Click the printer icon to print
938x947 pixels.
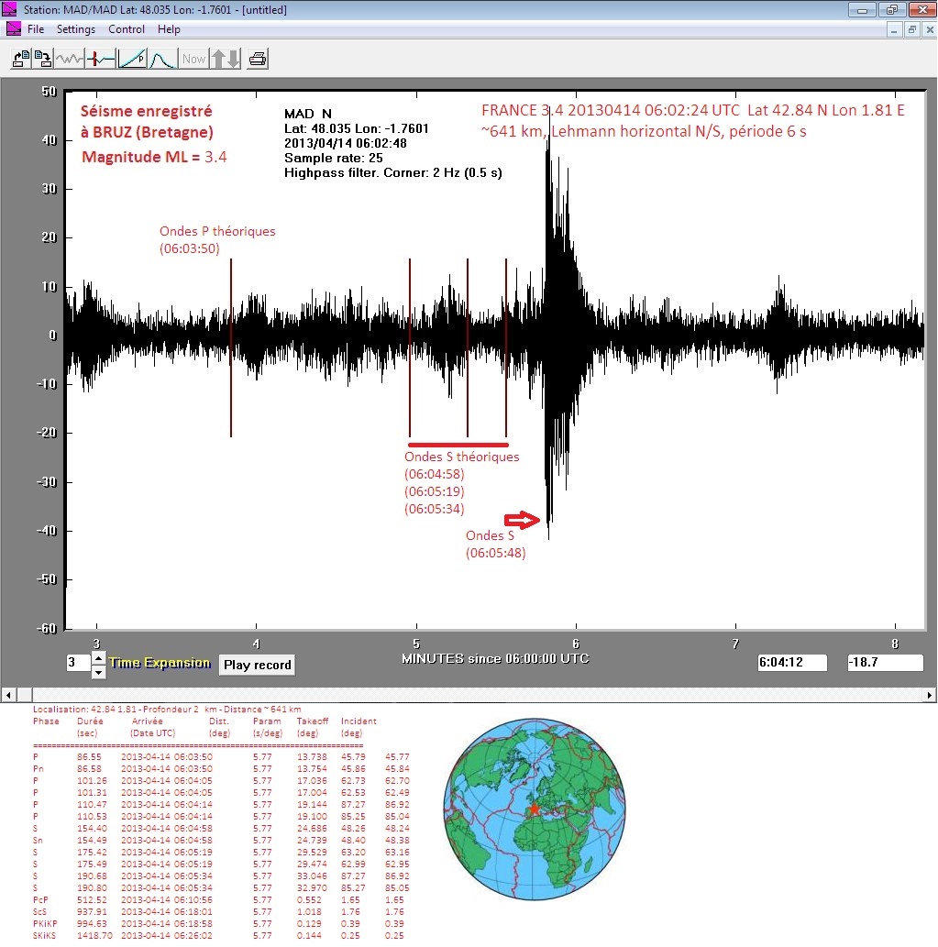pos(258,59)
